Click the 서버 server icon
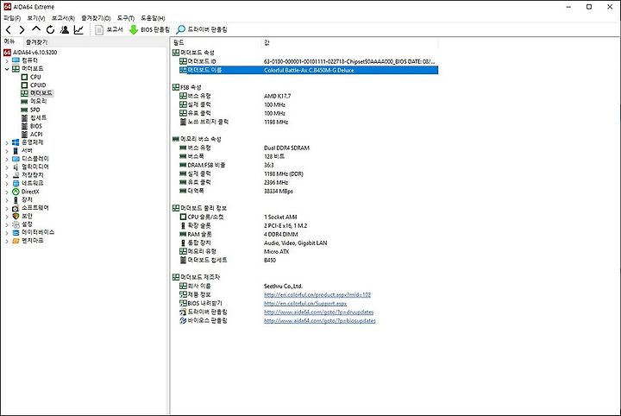Image resolution: width=621 pixels, height=416 pixels. (16, 150)
